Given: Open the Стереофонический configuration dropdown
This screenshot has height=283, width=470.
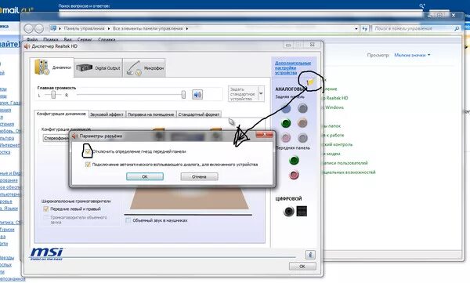Looking at the screenshot, I should coord(56,138).
